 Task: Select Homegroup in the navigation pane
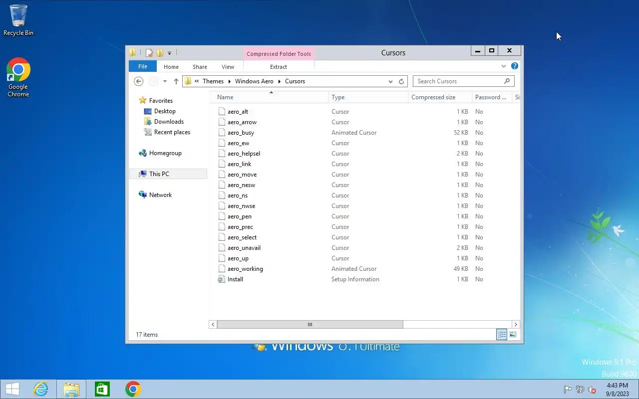[x=165, y=153]
